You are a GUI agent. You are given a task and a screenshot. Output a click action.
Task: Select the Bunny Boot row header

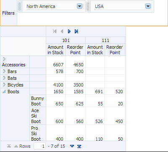(38, 101)
